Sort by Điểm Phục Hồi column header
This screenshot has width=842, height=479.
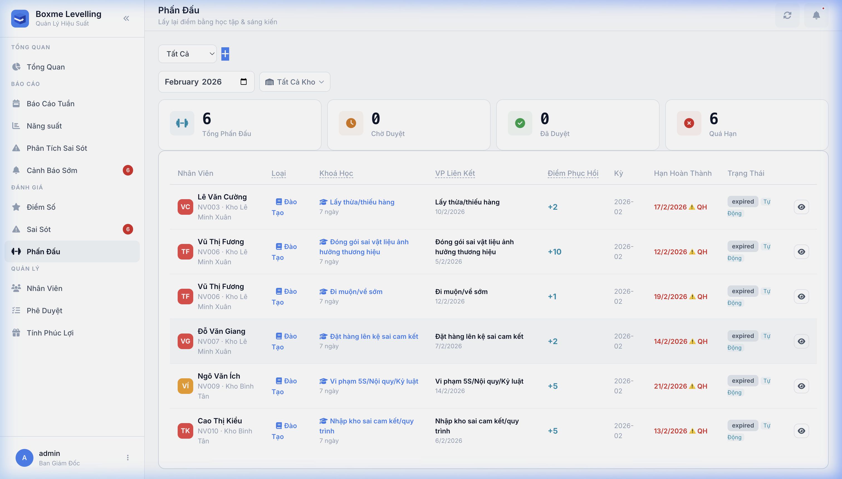click(x=573, y=173)
